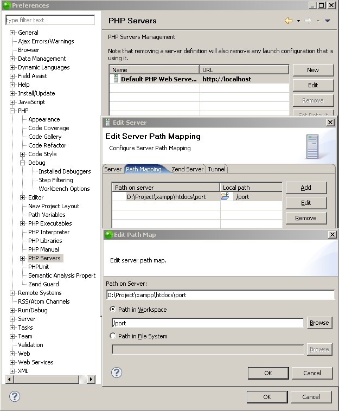339x411 pixels.
Task: Click Browse beside the /port workspace path
Action: pos(319,323)
